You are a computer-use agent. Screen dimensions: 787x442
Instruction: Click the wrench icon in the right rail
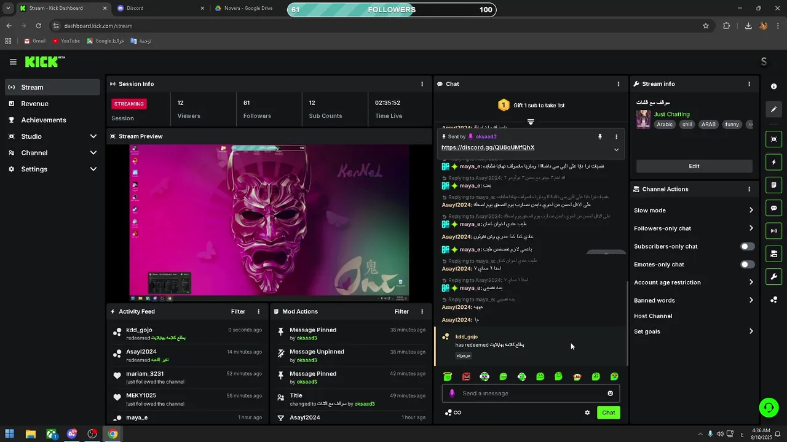pyautogui.click(x=774, y=276)
